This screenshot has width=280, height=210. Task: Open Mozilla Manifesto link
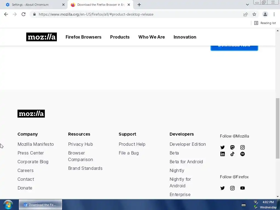(x=36, y=144)
